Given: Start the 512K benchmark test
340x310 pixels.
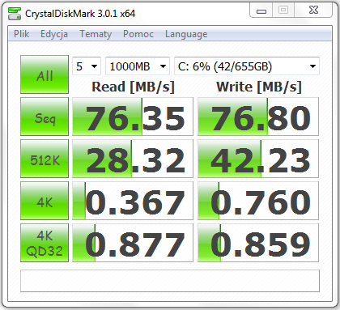Looking at the screenshot, I should coord(45,159).
